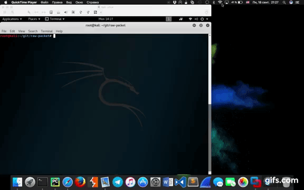Open the input language flag menu

248,2
